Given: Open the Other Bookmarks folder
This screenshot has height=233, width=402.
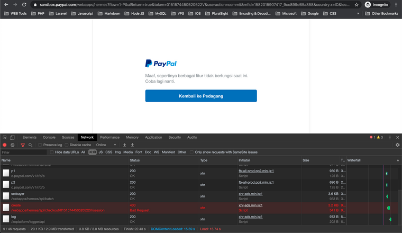Looking at the screenshot, I should point(381,13).
